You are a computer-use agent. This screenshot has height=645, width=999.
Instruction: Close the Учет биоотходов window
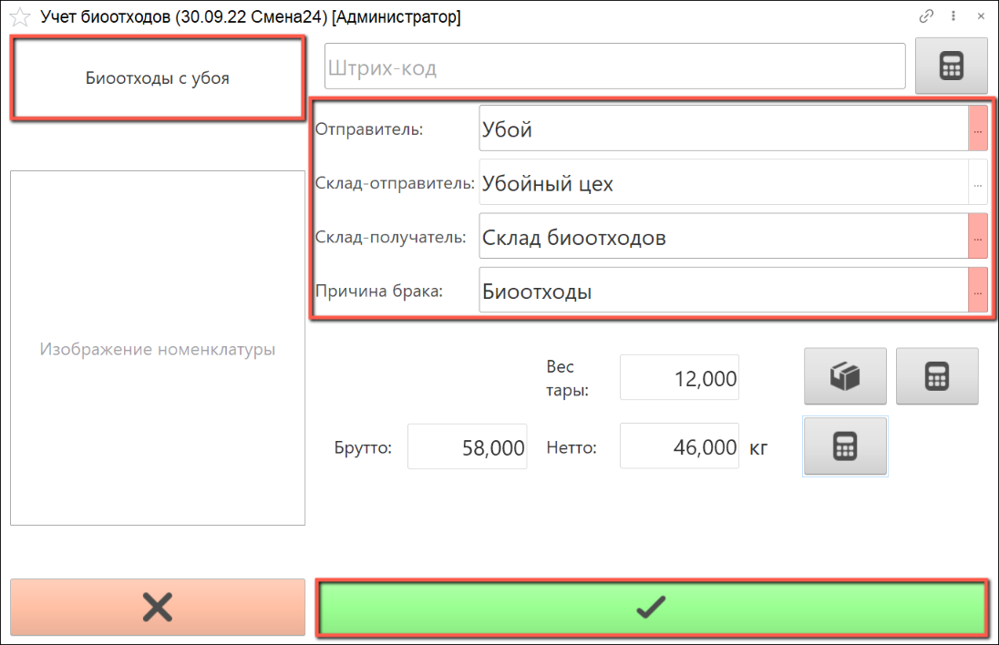coord(981,16)
